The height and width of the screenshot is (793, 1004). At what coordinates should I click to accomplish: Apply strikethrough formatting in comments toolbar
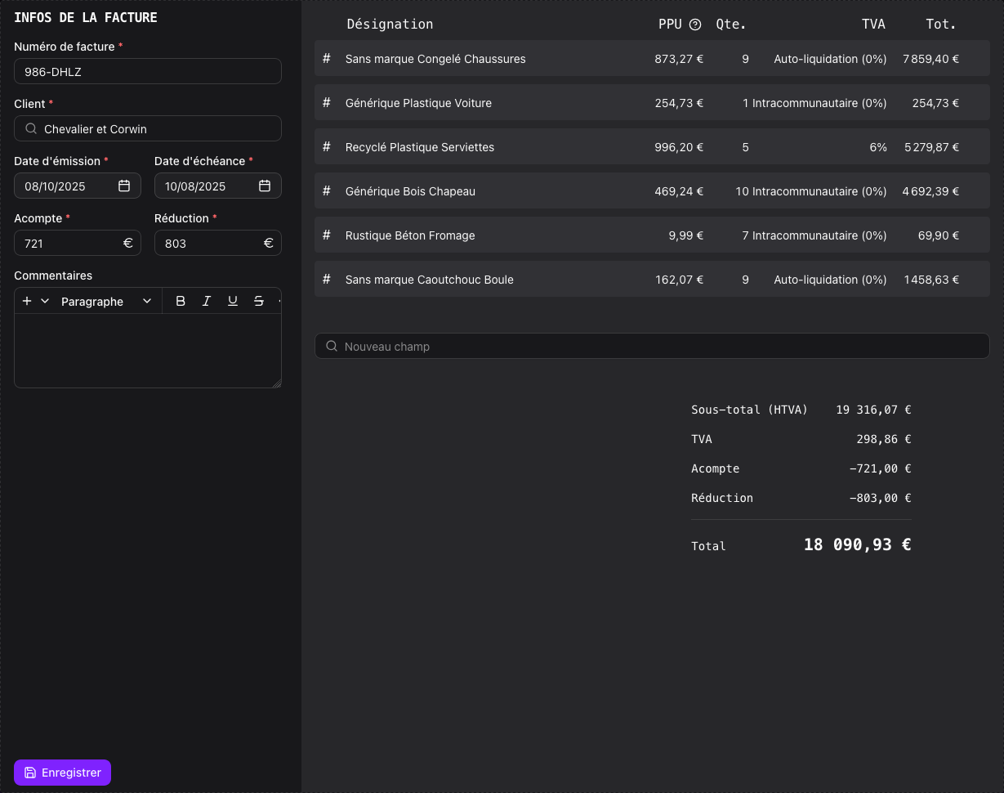tap(259, 301)
